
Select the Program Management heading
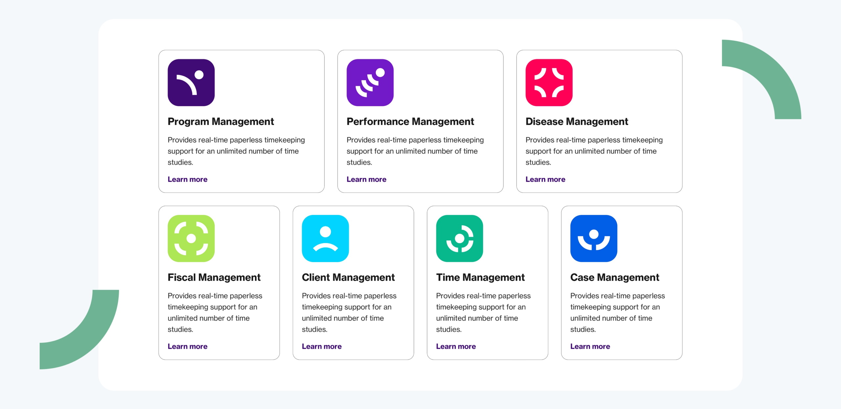[221, 122]
